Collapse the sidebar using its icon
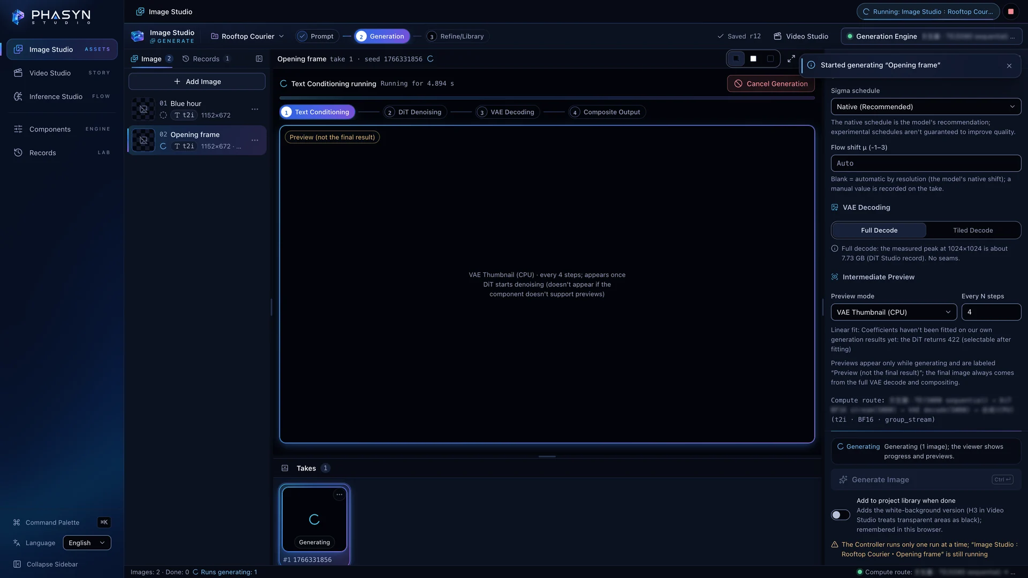The height and width of the screenshot is (578, 1028). click(17, 564)
